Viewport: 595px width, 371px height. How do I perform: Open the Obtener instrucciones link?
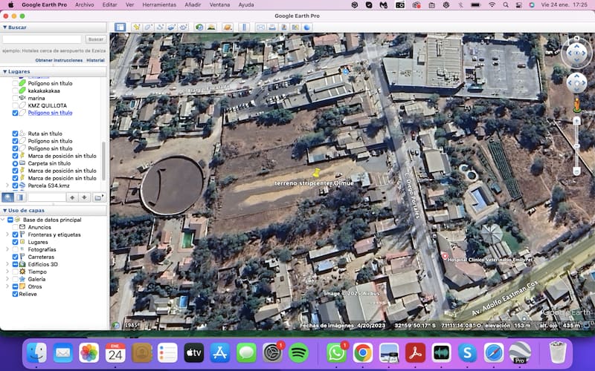(x=59, y=60)
